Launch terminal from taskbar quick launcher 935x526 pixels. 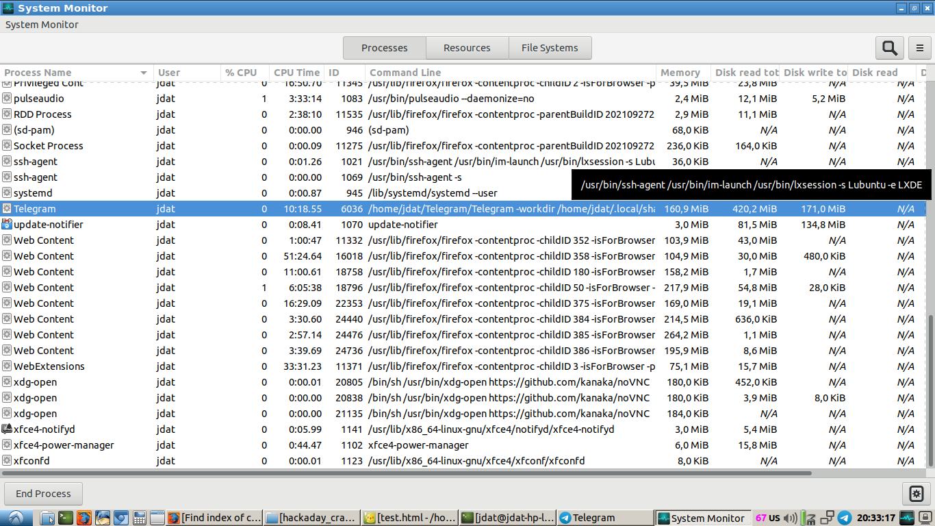pos(66,518)
